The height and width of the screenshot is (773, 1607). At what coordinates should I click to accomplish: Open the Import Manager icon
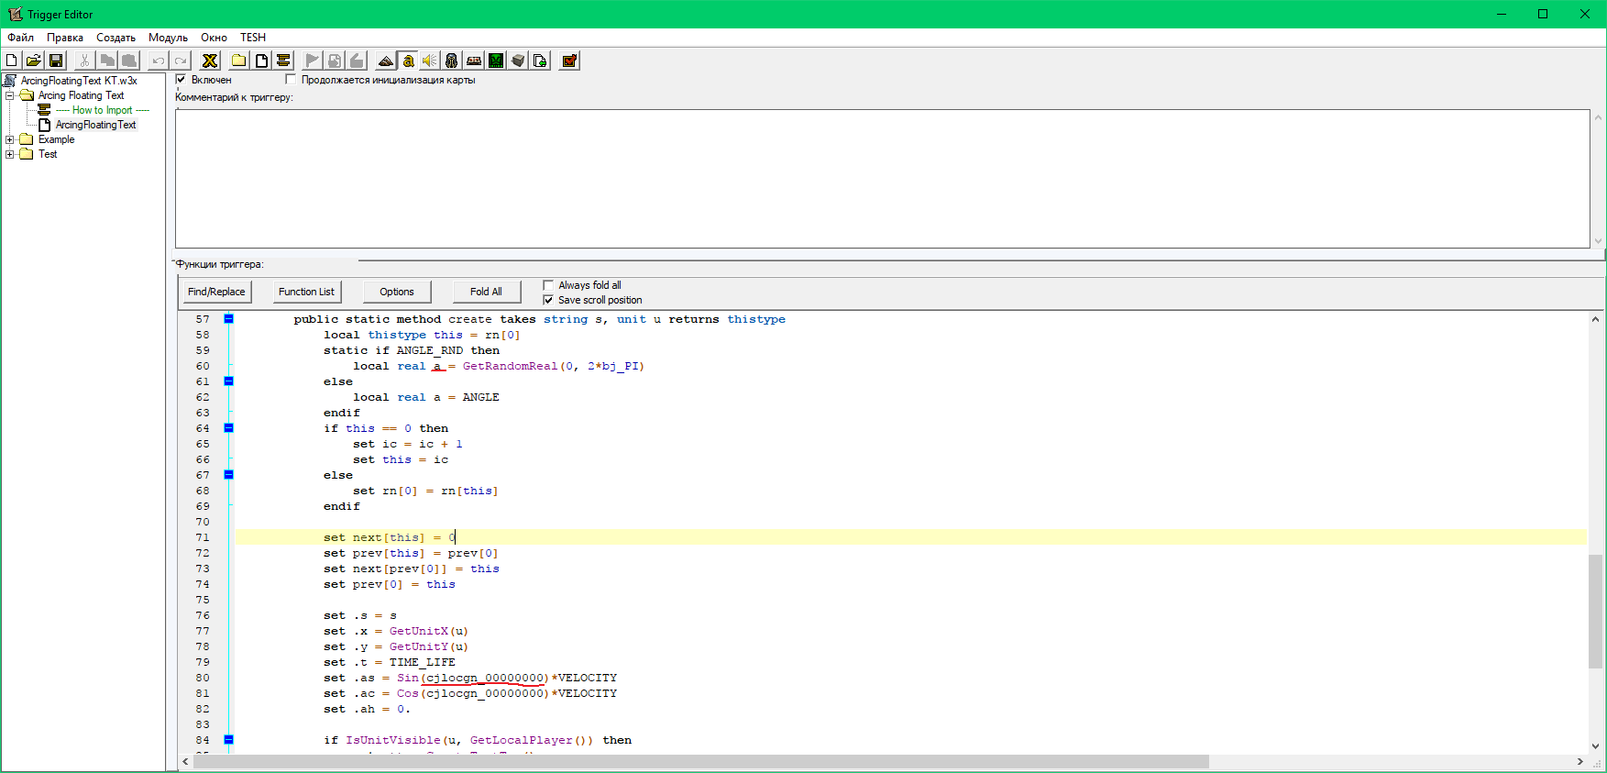pyautogui.click(x=540, y=61)
